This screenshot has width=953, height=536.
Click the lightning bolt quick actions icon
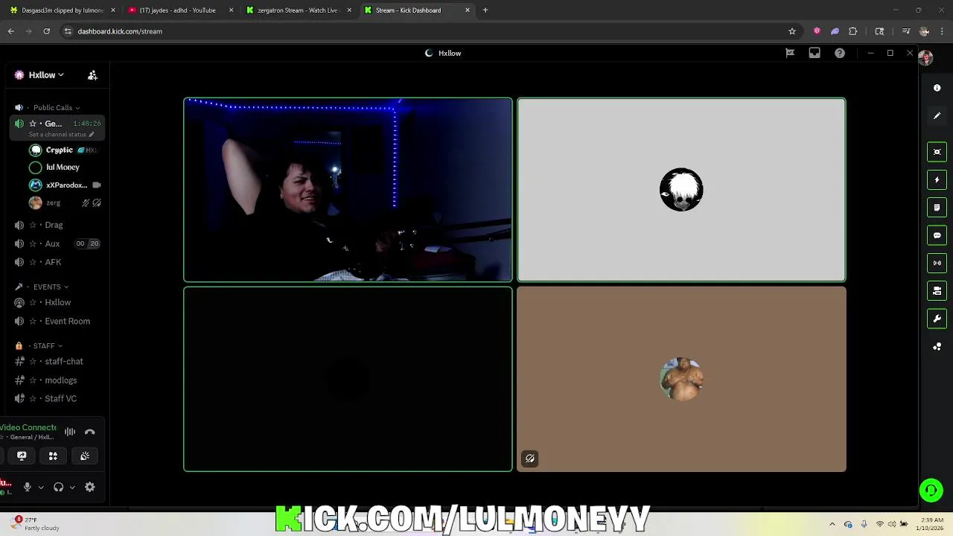tap(937, 179)
